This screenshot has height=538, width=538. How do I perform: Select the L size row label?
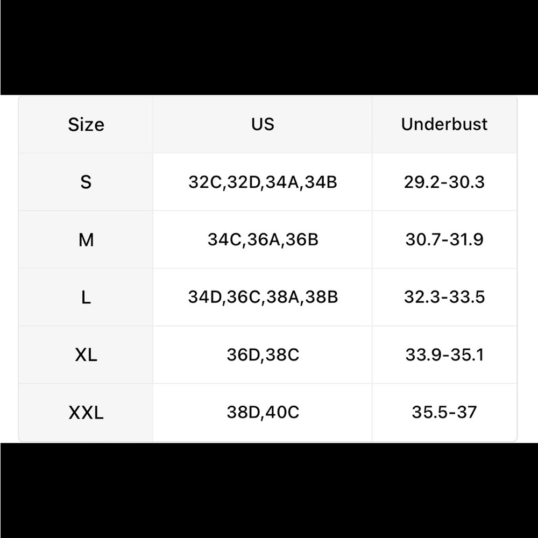click(x=86, y=297)
